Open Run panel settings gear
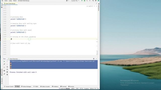The width and height of the screenshot is (161, 90). 94,59
